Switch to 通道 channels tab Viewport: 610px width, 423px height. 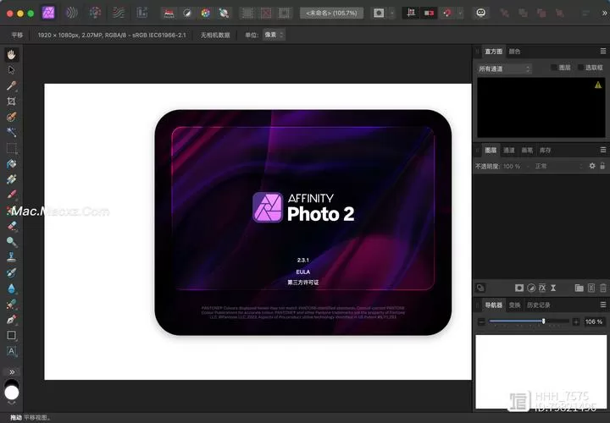click(x=509, y=150)
